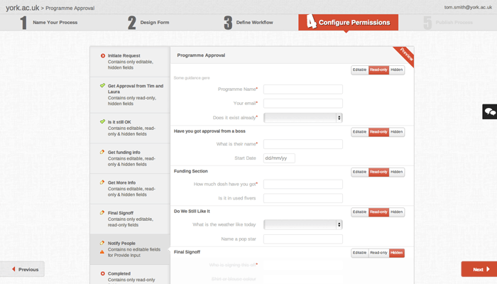
Task: Set Do We Still Like It to Editable
Action: coord(360,212)
